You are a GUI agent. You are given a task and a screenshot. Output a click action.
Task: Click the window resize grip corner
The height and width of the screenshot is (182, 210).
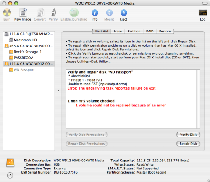[x=208, y=180]
